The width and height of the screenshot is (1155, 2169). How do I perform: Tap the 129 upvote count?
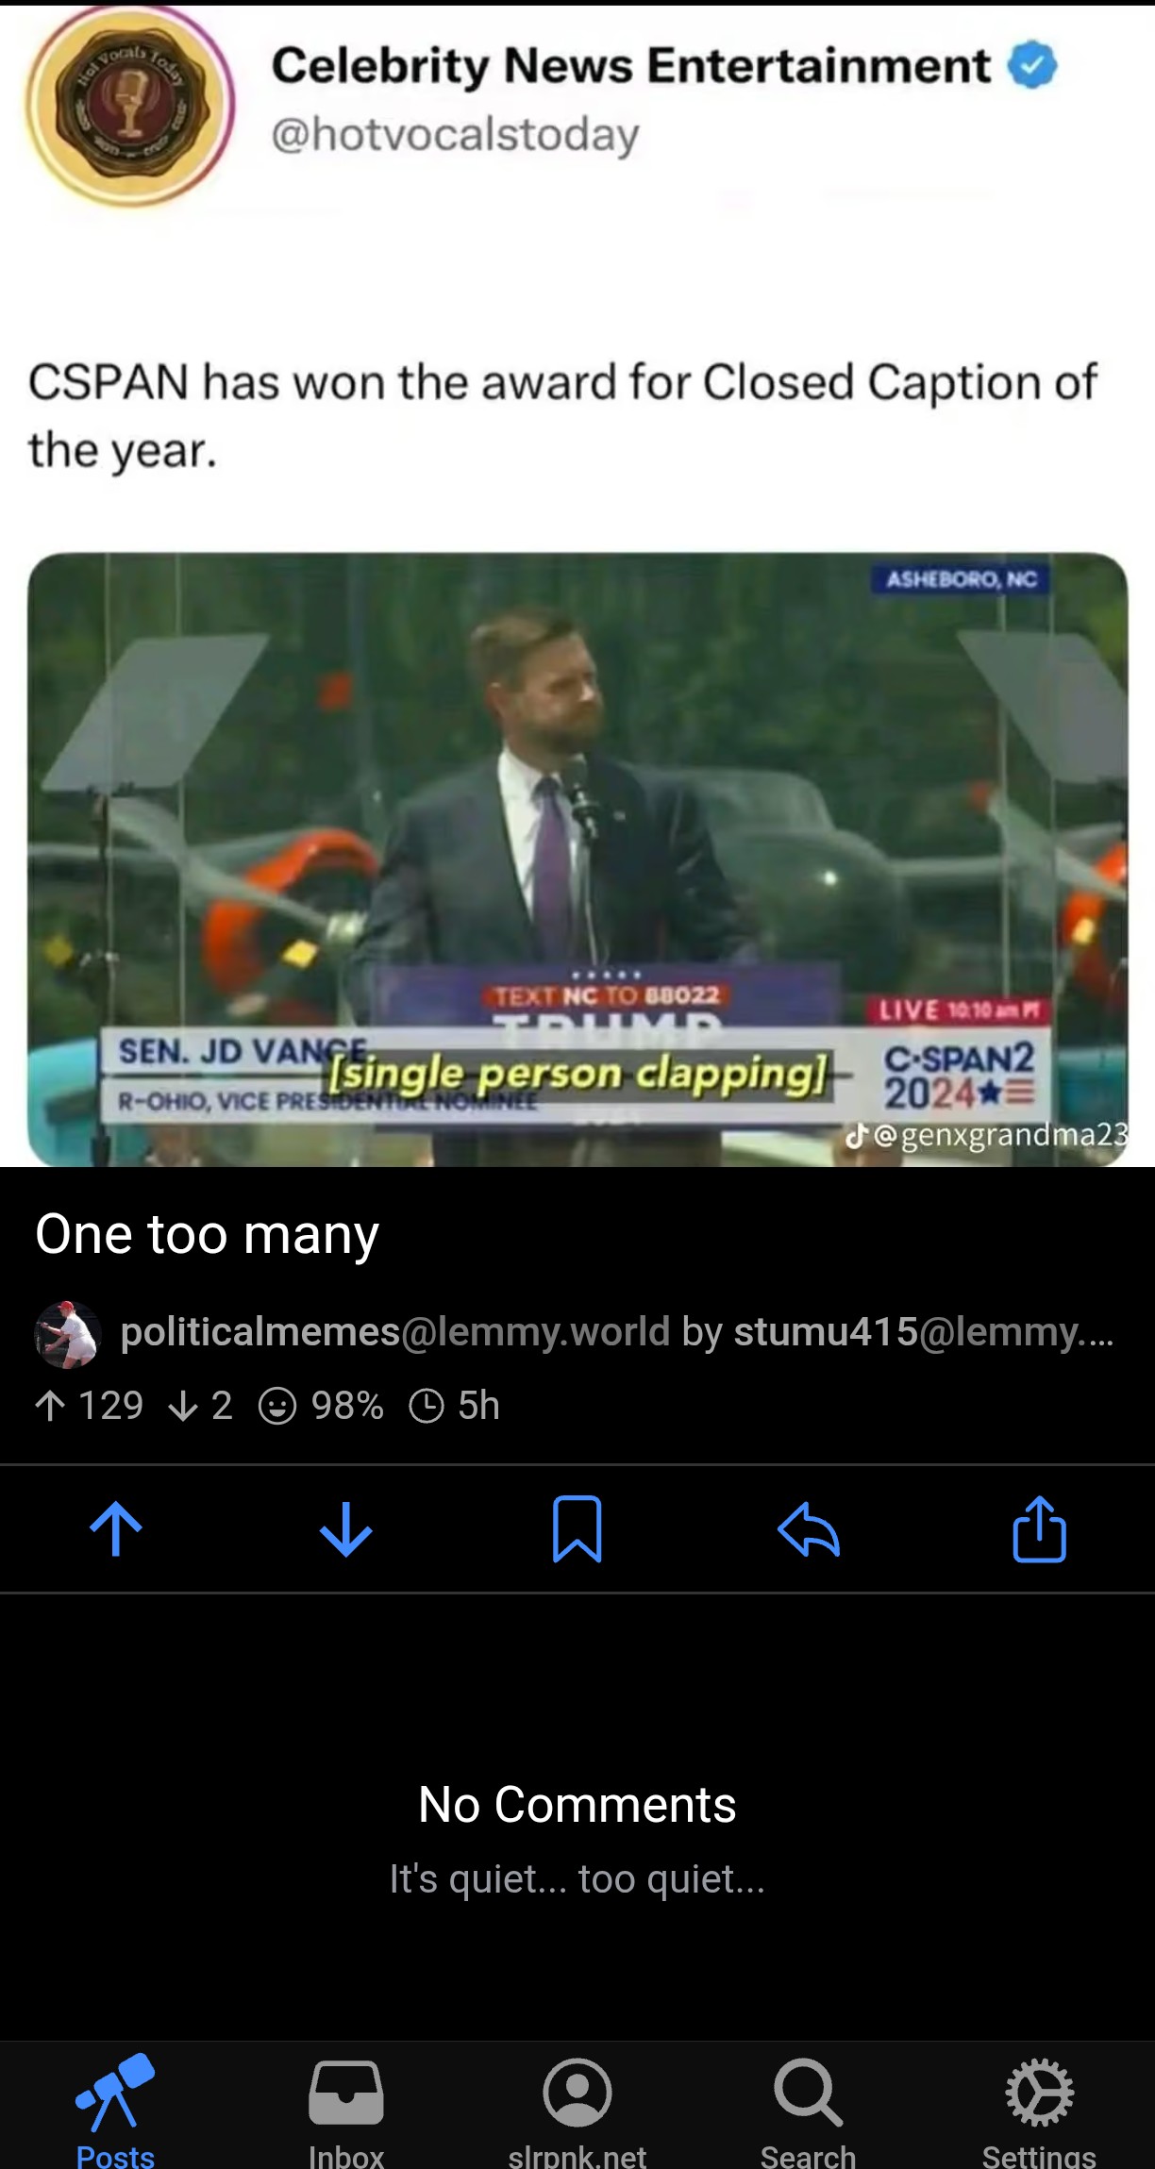click(x=89, y=1406)
